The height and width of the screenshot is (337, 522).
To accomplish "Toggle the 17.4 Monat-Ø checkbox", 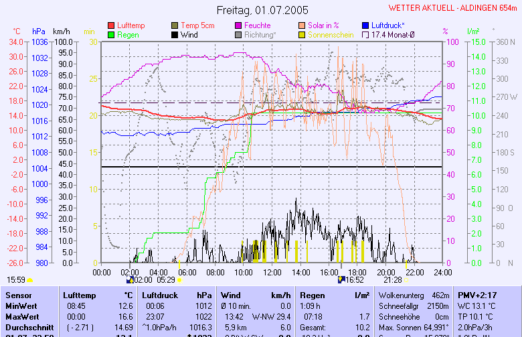I will pos(365,34).
